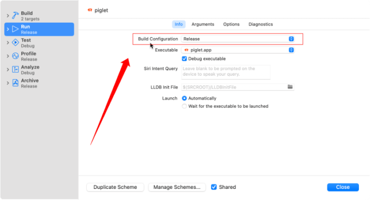Click the Siri Intent Query text field
This screenshot has height=200, width=370.
[226, 72]
